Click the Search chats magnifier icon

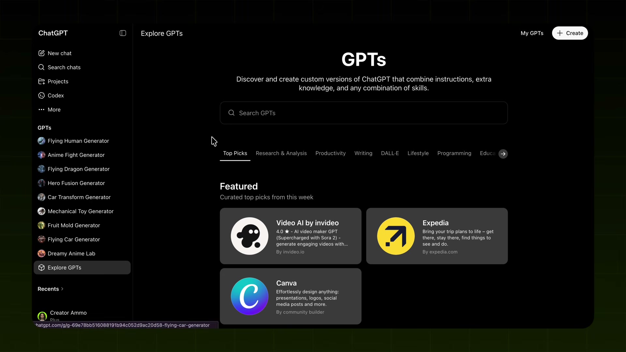[x=41, y=67]
